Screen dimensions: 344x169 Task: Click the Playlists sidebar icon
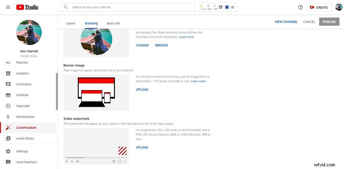(8, 63)
